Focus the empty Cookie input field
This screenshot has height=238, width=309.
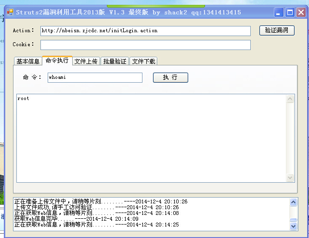click(145, 45)
